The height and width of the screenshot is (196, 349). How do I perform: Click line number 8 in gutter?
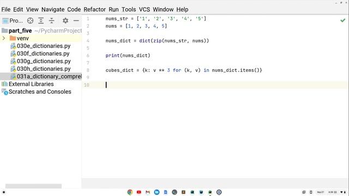(88, 70)
